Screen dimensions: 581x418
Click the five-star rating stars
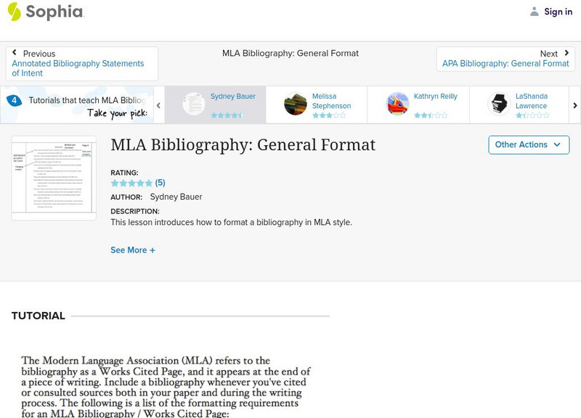(131, 183)
